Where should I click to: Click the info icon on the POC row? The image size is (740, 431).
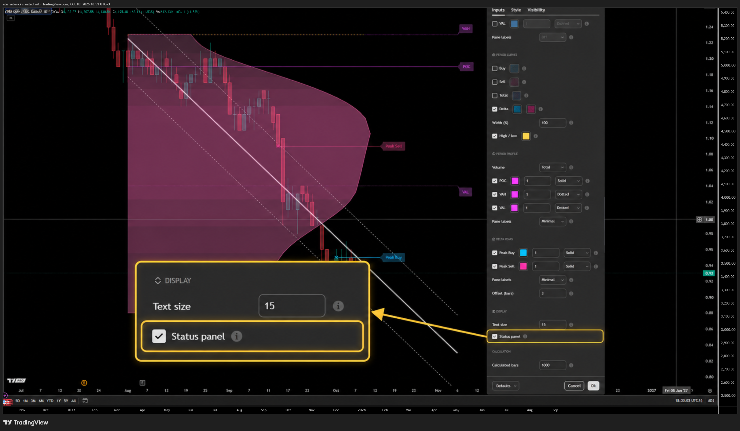587,181
